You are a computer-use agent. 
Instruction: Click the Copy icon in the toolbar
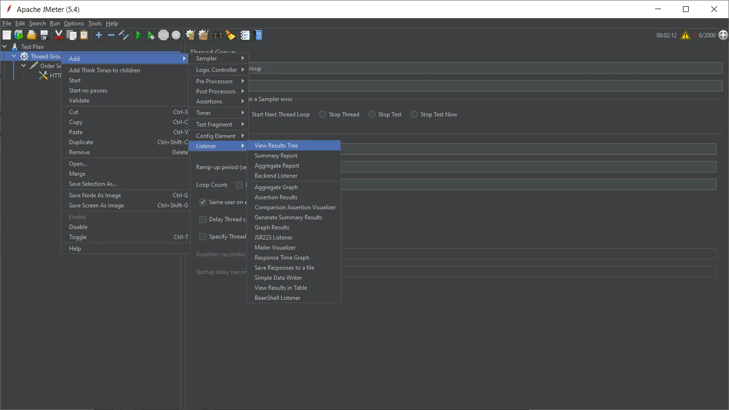coord(71,35)
